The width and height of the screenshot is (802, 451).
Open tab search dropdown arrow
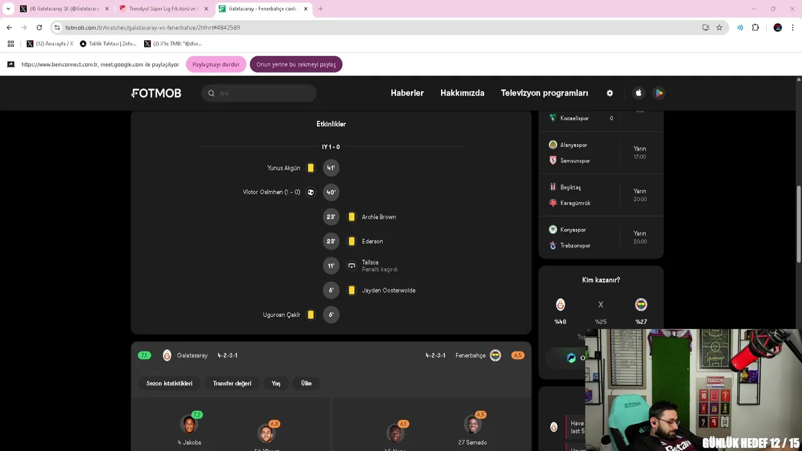click(x=8, y=9)
